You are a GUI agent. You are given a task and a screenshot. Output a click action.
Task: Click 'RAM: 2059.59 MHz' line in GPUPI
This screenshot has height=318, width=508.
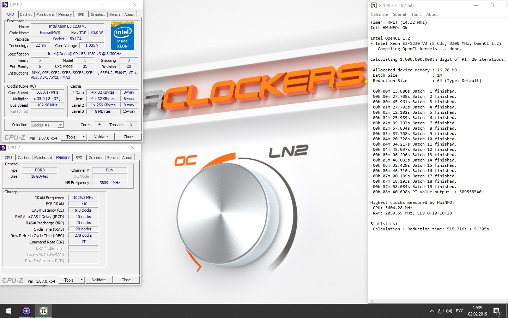[x=412, y=213]
